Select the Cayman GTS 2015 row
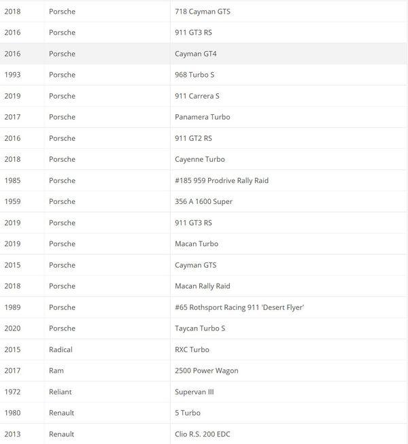The height and width of the screenshot is (444, 408). tap(203, 265)
